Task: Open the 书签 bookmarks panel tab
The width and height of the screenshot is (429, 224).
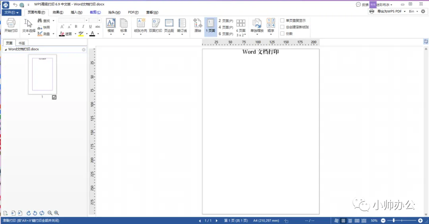Action: (21, 43)
